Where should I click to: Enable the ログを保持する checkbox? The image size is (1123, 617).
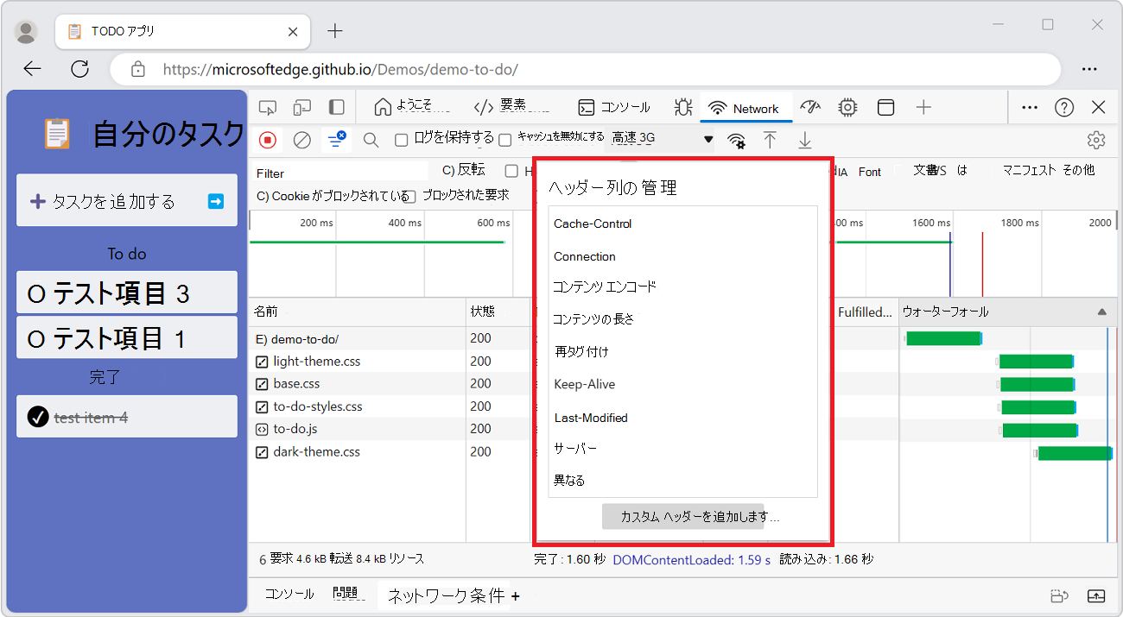[400, 139]
